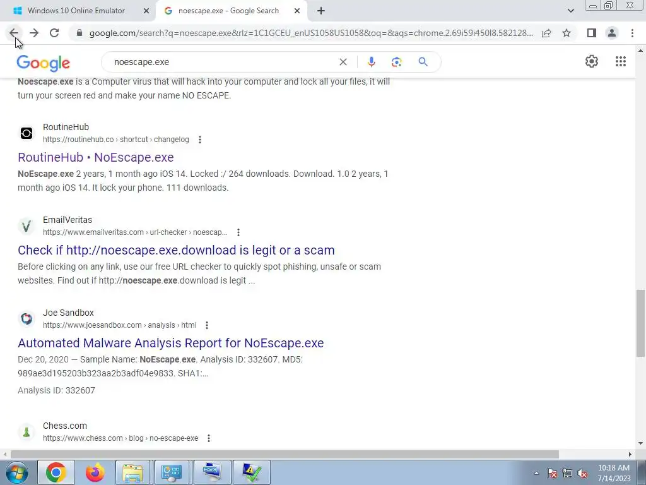The height and width of the screenshot is (485, 646).
Task: Open more options for Joe Sandbox result
Action: point(207,325)
